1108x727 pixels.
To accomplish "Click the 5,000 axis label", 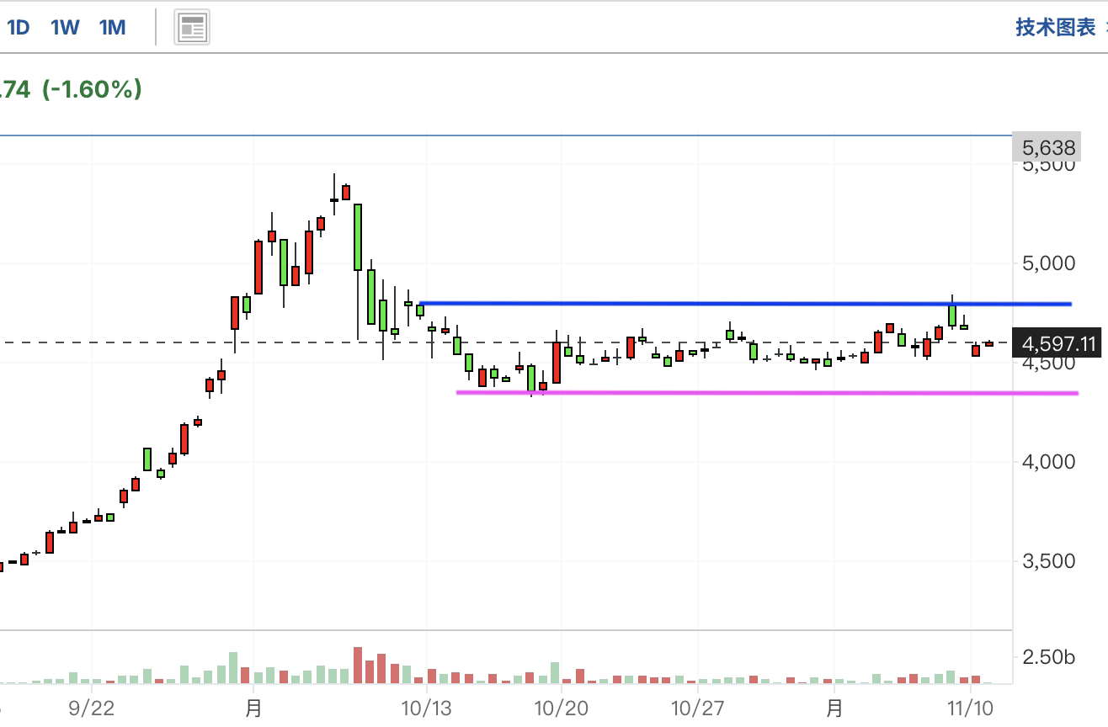I will [x=1048, y=263].
